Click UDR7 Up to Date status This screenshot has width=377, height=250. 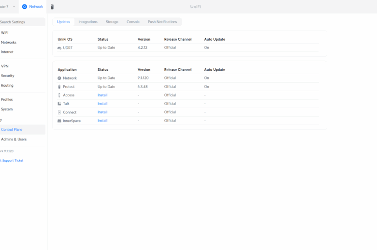click(x=106, y=48)
